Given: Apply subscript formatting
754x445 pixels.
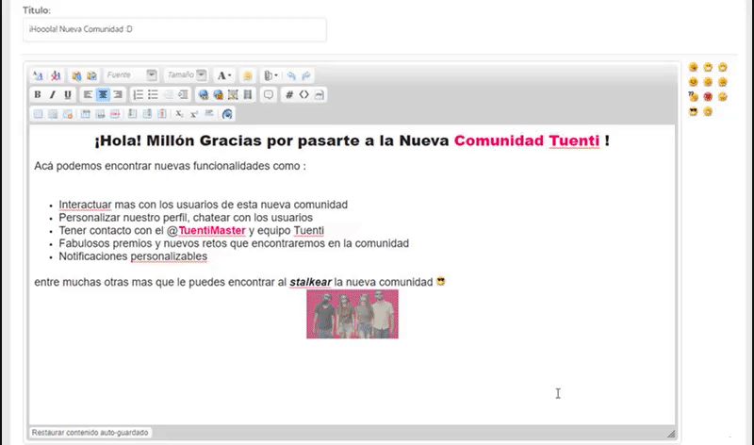Looking at the screenshot, I should click(x=179, y=114).
